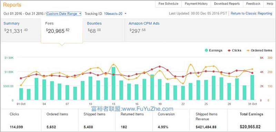Click the earnings bar for 22 Oct

tap(183, 93)
